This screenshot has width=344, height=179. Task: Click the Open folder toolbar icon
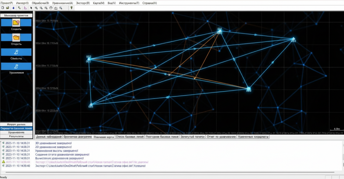click(8, 8)
